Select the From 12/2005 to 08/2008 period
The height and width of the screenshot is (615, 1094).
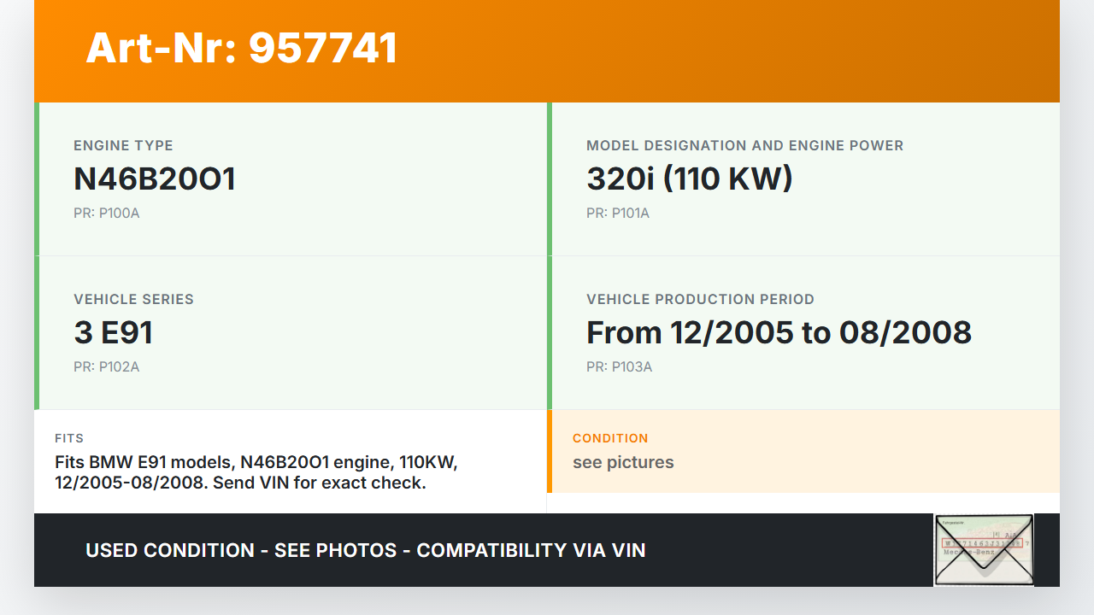tap(779, 332)
